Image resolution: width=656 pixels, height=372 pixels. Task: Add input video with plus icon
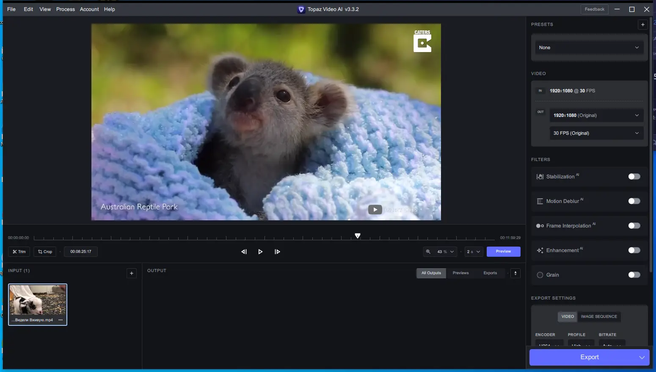click(x=131, y=273)
